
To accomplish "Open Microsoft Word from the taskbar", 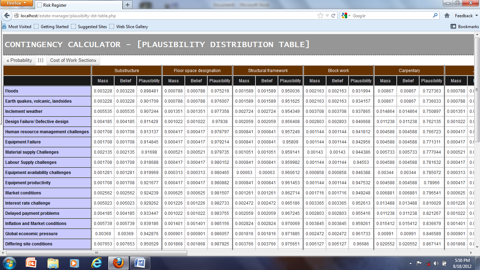I will 140,263.
